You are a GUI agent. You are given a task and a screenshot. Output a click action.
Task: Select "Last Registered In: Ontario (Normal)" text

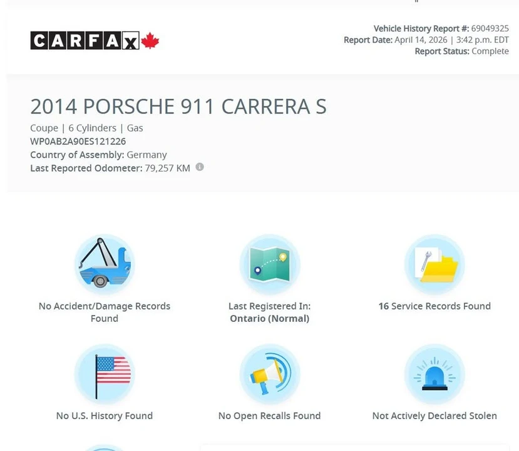click(270, 312)
